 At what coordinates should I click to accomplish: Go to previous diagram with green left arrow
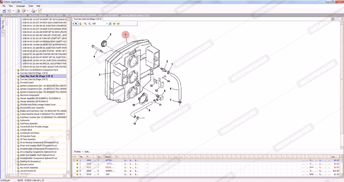point(114,24)
